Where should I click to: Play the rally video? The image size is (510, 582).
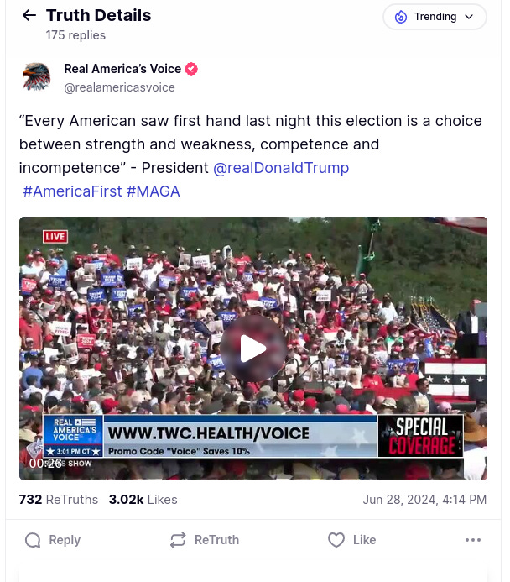point(253,349)
